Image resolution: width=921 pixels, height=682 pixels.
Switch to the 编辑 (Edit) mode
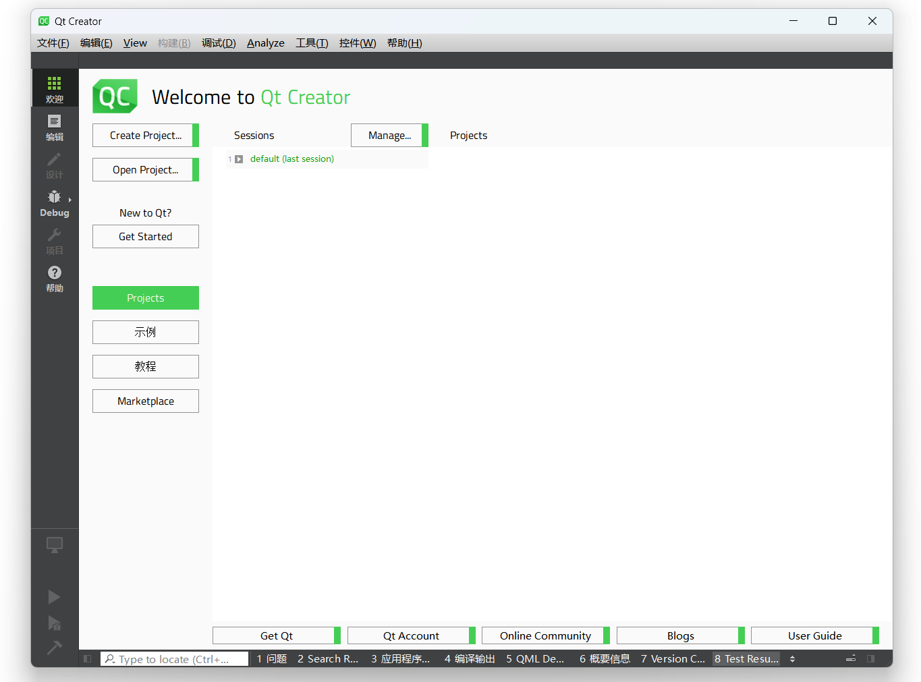(55, 127)
